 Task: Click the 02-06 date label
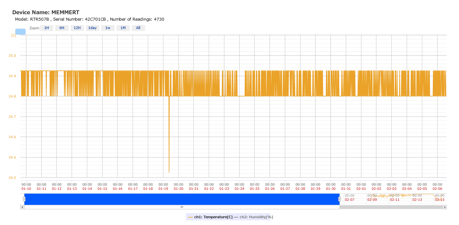[437, 189]
